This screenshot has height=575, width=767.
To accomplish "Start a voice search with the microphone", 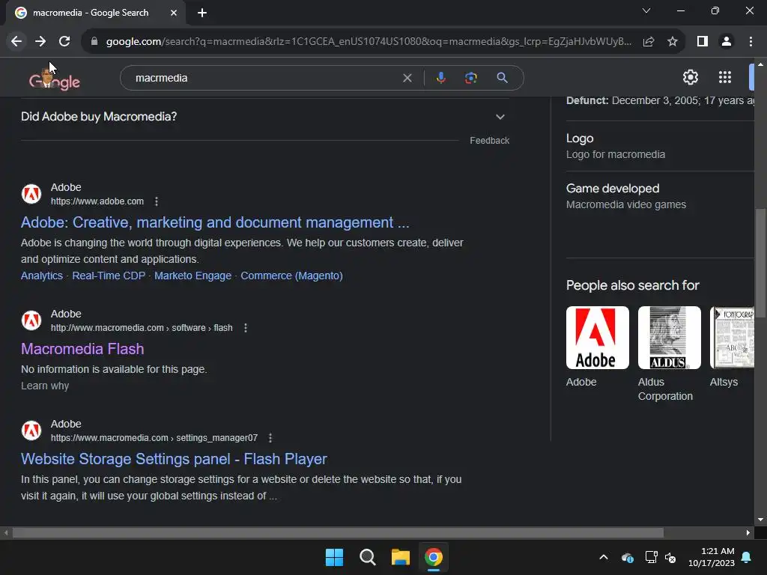I will pos(440,78).
